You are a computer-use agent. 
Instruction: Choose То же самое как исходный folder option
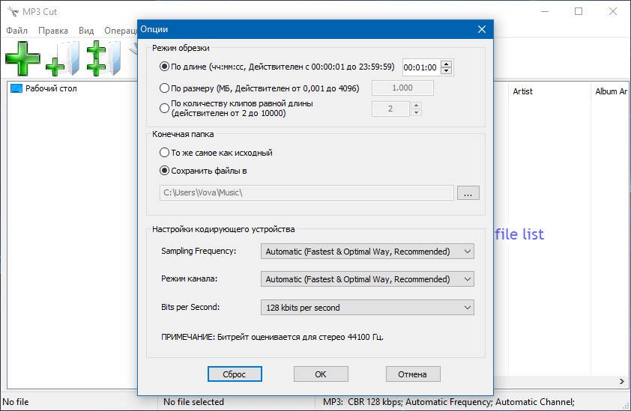(164, 153)
